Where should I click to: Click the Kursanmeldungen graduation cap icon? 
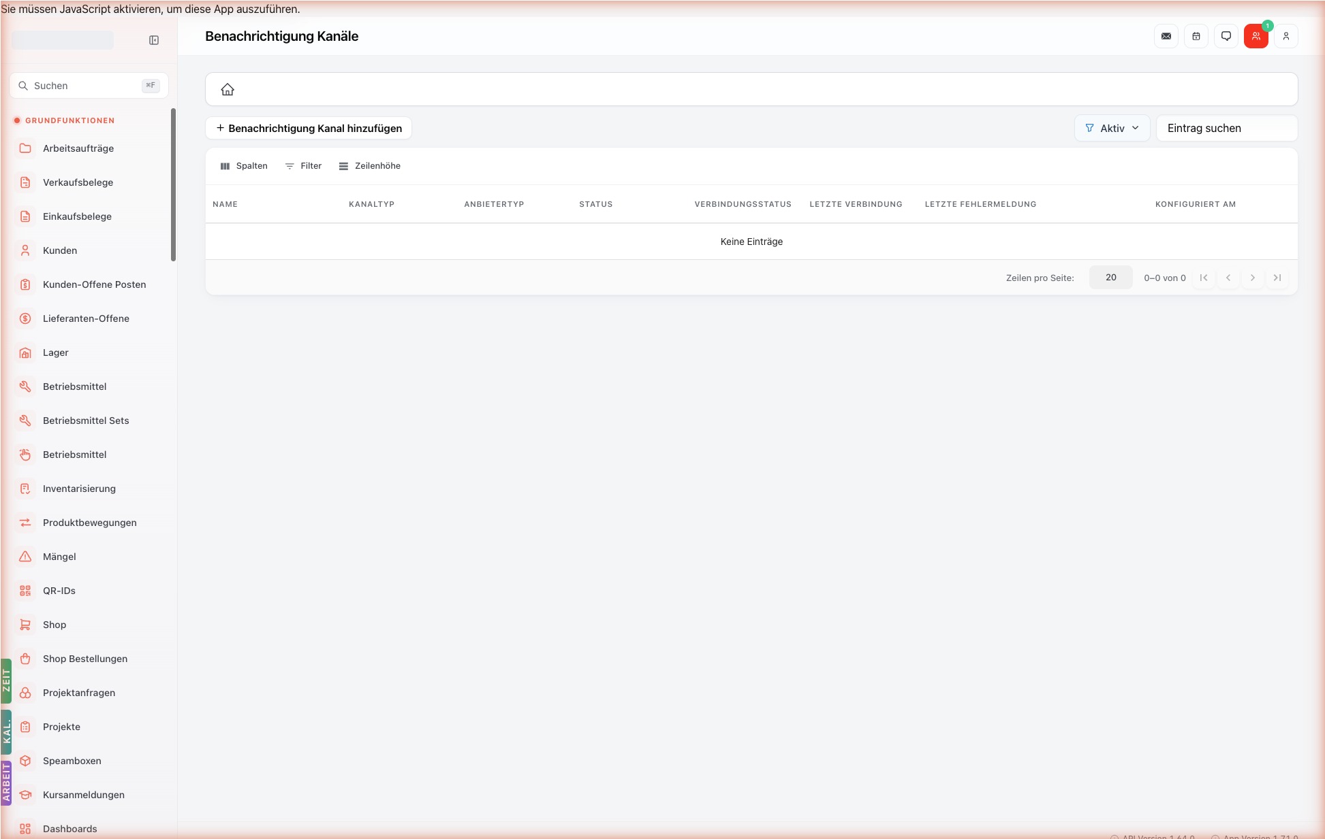[25, 795]
